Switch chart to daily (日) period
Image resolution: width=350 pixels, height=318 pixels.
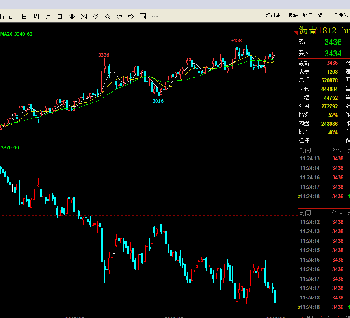pos(24,16)
